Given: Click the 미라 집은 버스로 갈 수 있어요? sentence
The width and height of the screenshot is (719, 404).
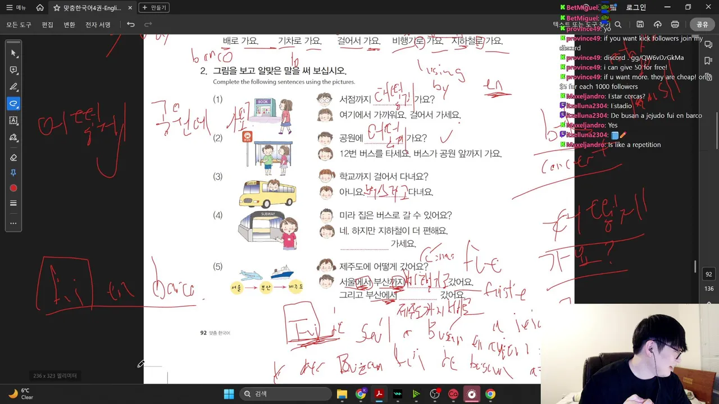Looking at the screenshot, I should tap(395, 215).
